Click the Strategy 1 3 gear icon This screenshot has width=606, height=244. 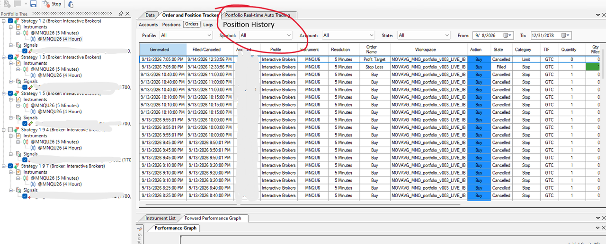coord(17,57)
